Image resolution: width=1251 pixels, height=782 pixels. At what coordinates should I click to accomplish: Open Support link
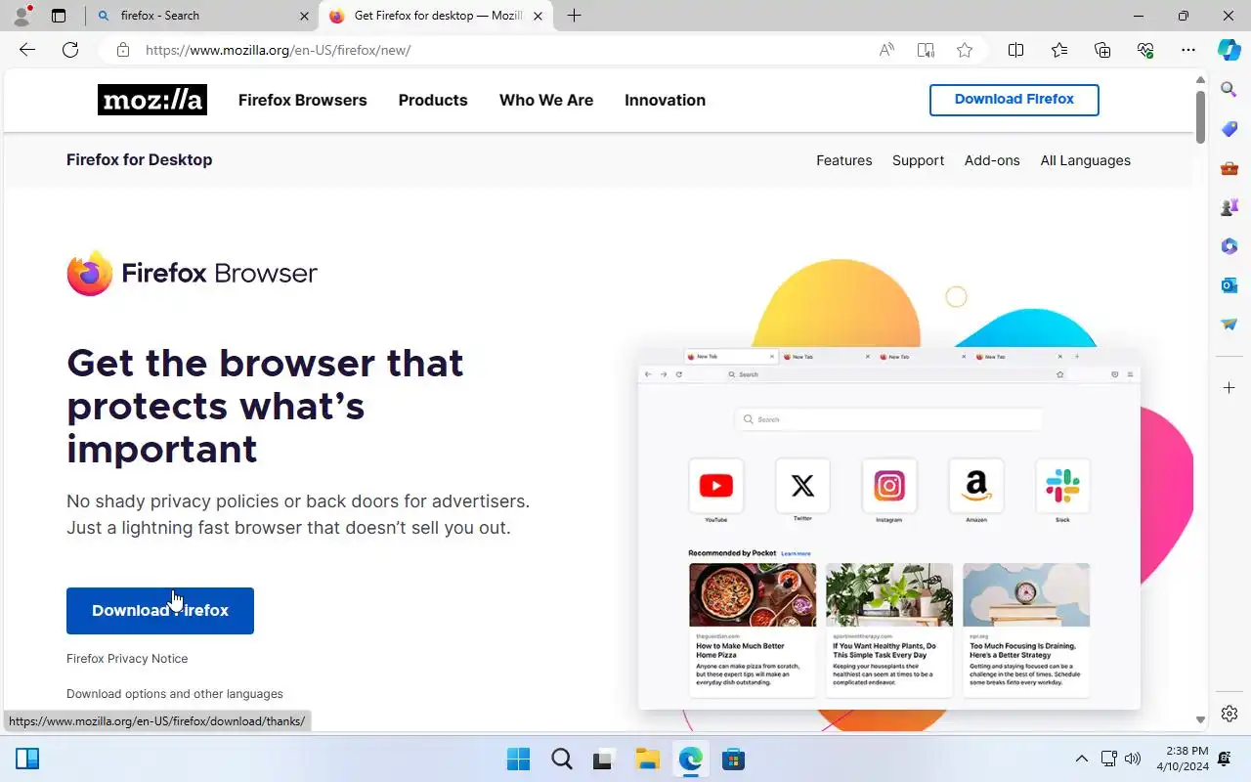pyautogui.click(x=919, y=160)
